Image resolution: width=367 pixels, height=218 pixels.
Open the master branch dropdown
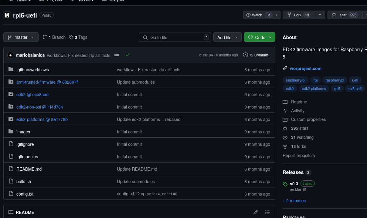21,37
